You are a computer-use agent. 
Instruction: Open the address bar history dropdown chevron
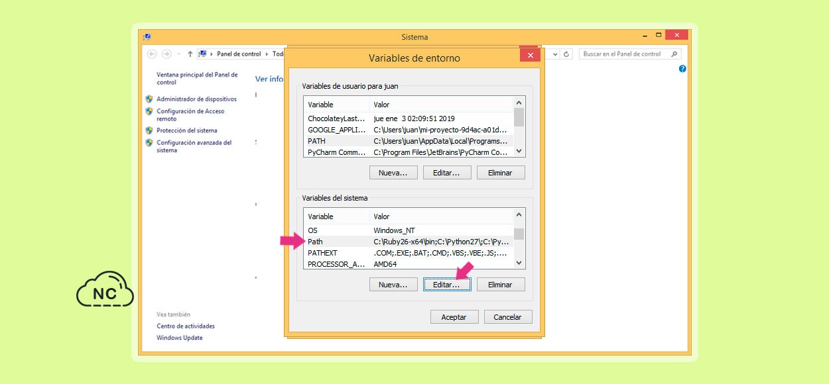[x=556, y=54]
